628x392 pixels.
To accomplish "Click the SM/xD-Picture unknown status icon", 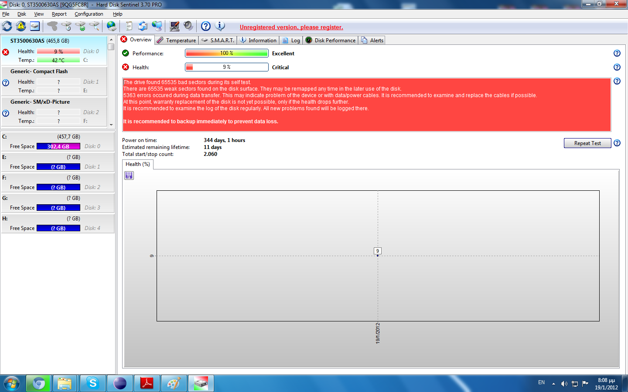I will tap(6, 113).
